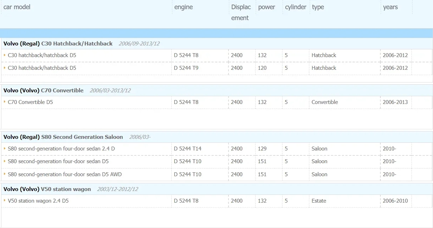Open S80 second-generation four-door sedan 2.4 D

point(61,149)
